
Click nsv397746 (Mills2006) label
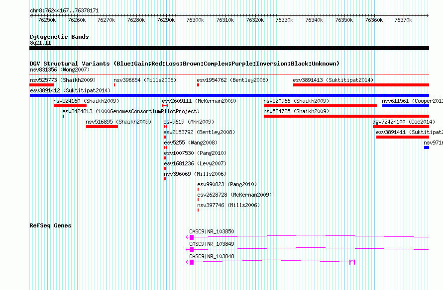tap(228, 205)
